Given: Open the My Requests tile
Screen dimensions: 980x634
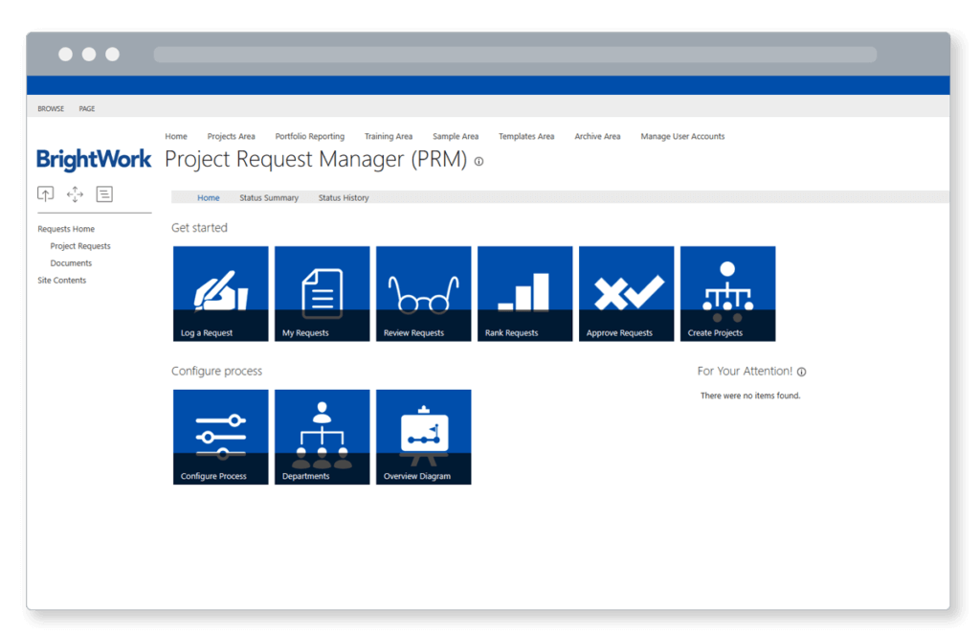Looking at the screenshot, I should pos(321,293).
